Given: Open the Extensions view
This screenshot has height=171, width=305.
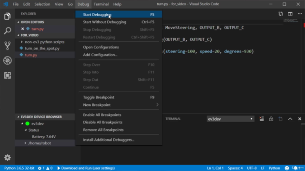Looking at the screenshot, I should coord(8,76).
